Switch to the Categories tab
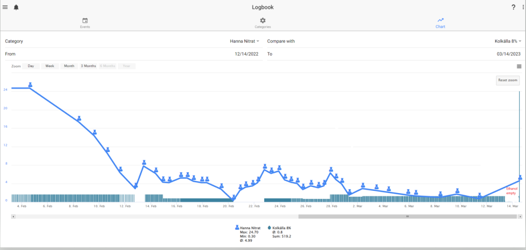This screenshot has width=526, height=250. [x=263, y=23]
